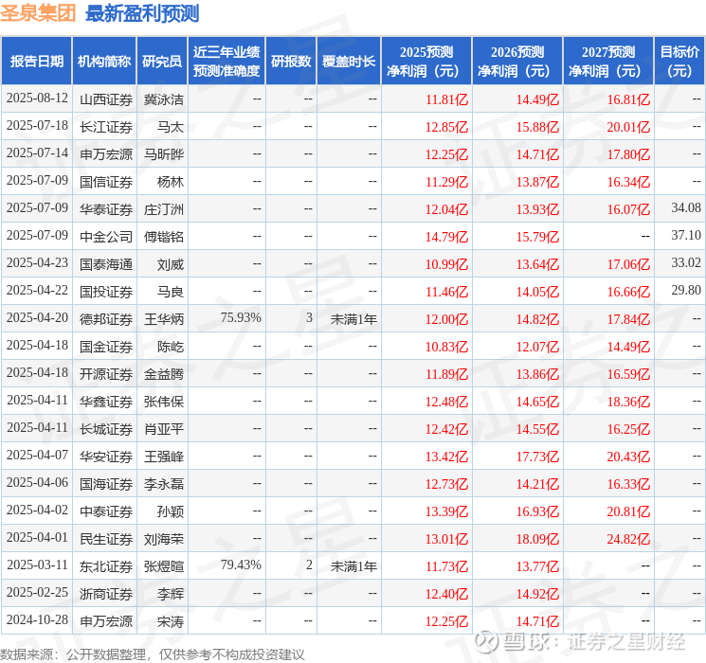Select the 报告日期 column header
Image resolution: width=706 pixels, height=663 pixels.
[x=36, y=62]
